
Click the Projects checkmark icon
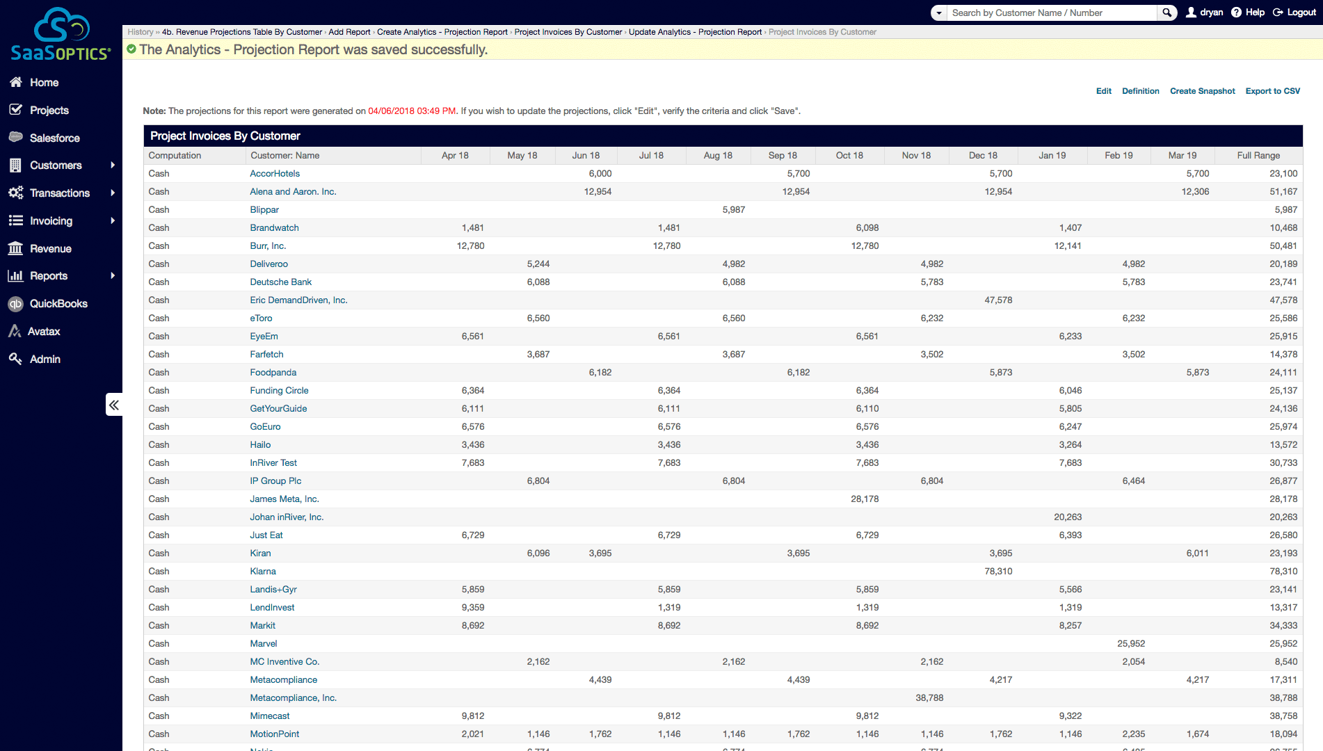pyautogui.click(x=16, y=110)
